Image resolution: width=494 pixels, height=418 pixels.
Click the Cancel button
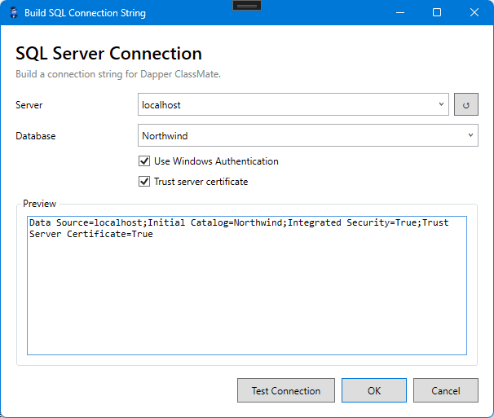[445, 390]
